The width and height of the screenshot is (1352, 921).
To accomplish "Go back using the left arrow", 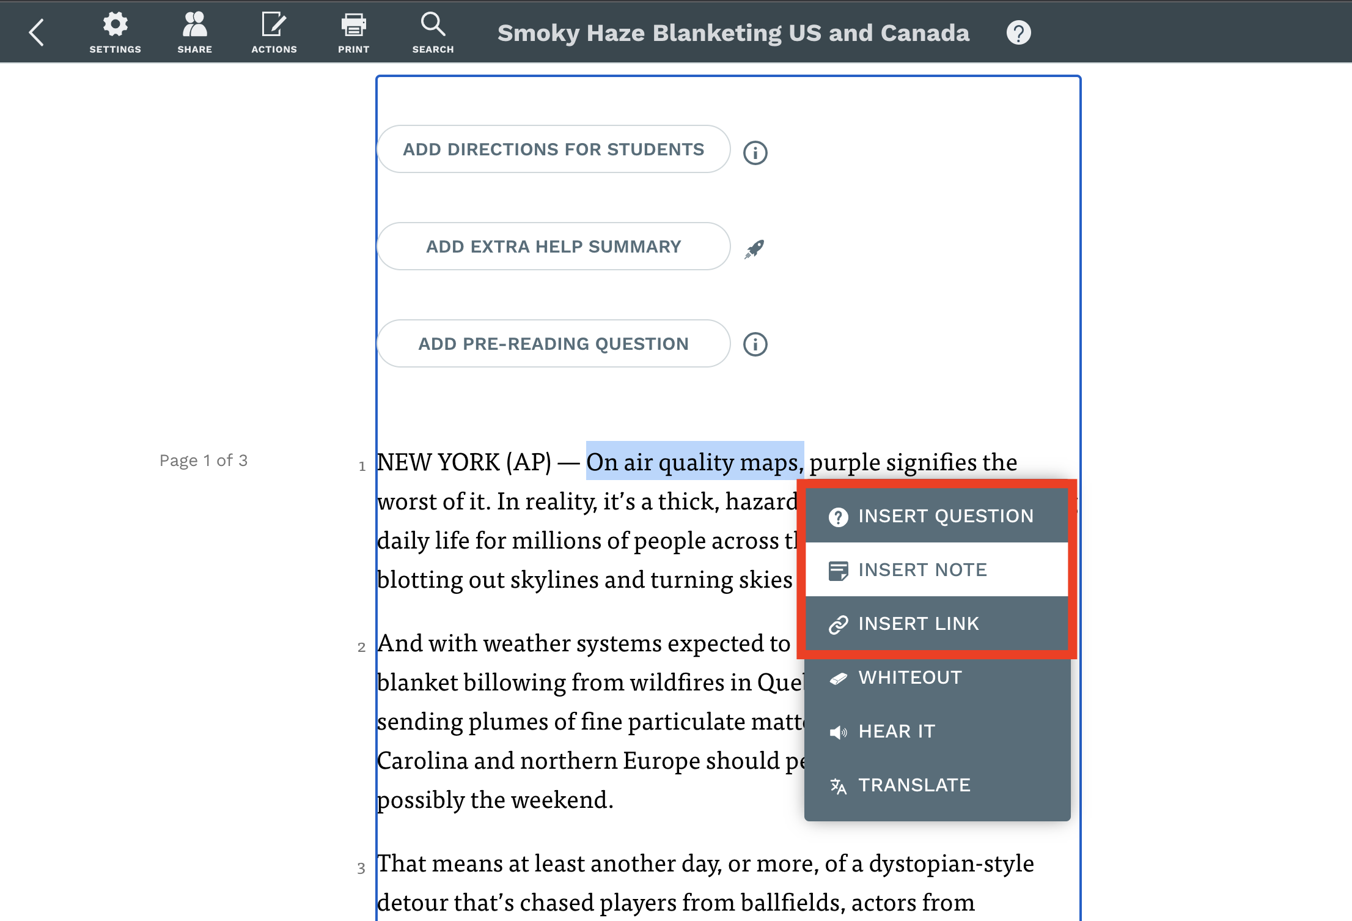I will (x=37, y=32).
